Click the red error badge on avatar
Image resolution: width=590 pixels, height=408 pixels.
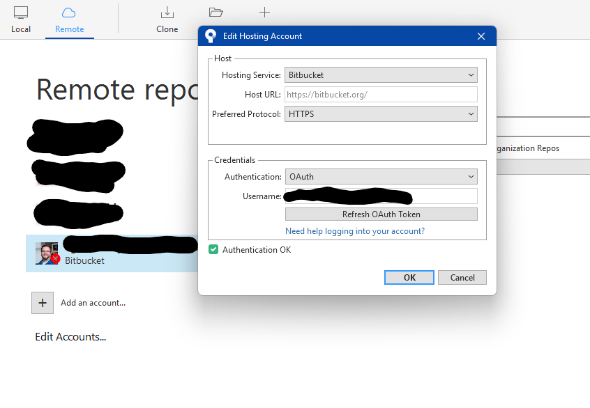pos(55,259)
